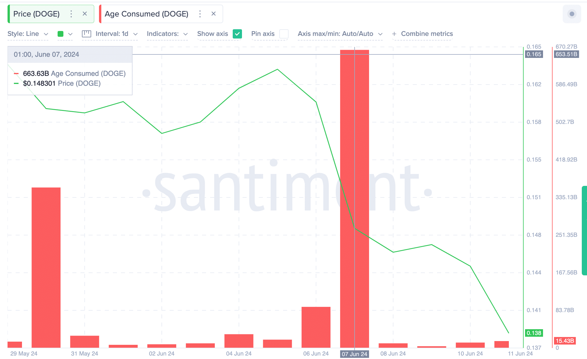
Task: Click the plus icon beside Combine metrics
Action: (x=394, y=34)
